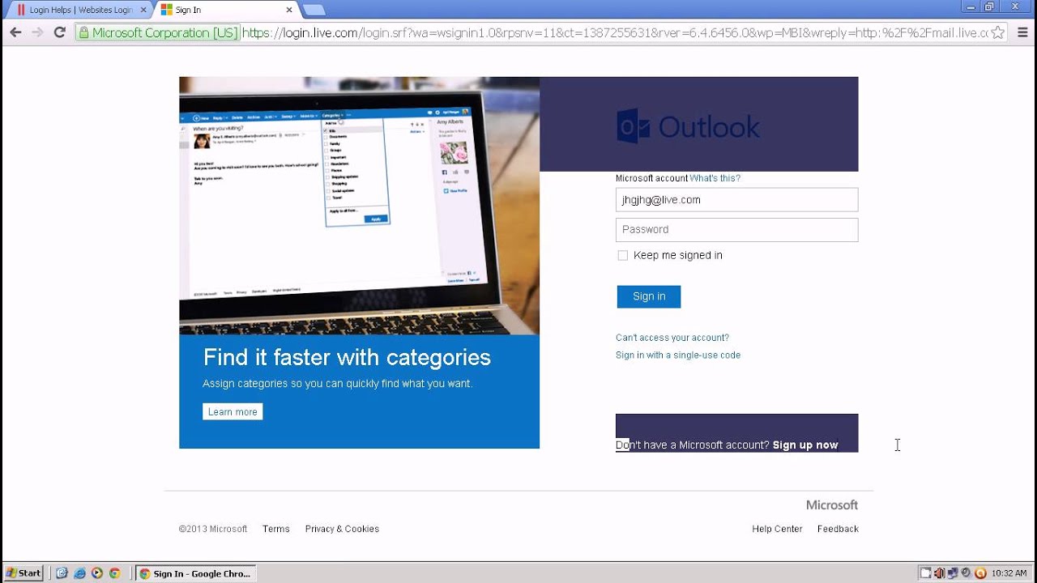Click Find it faster with categories heading
Image resolution: width=1037 pixels, height=583 pixels.
point(347,358)
